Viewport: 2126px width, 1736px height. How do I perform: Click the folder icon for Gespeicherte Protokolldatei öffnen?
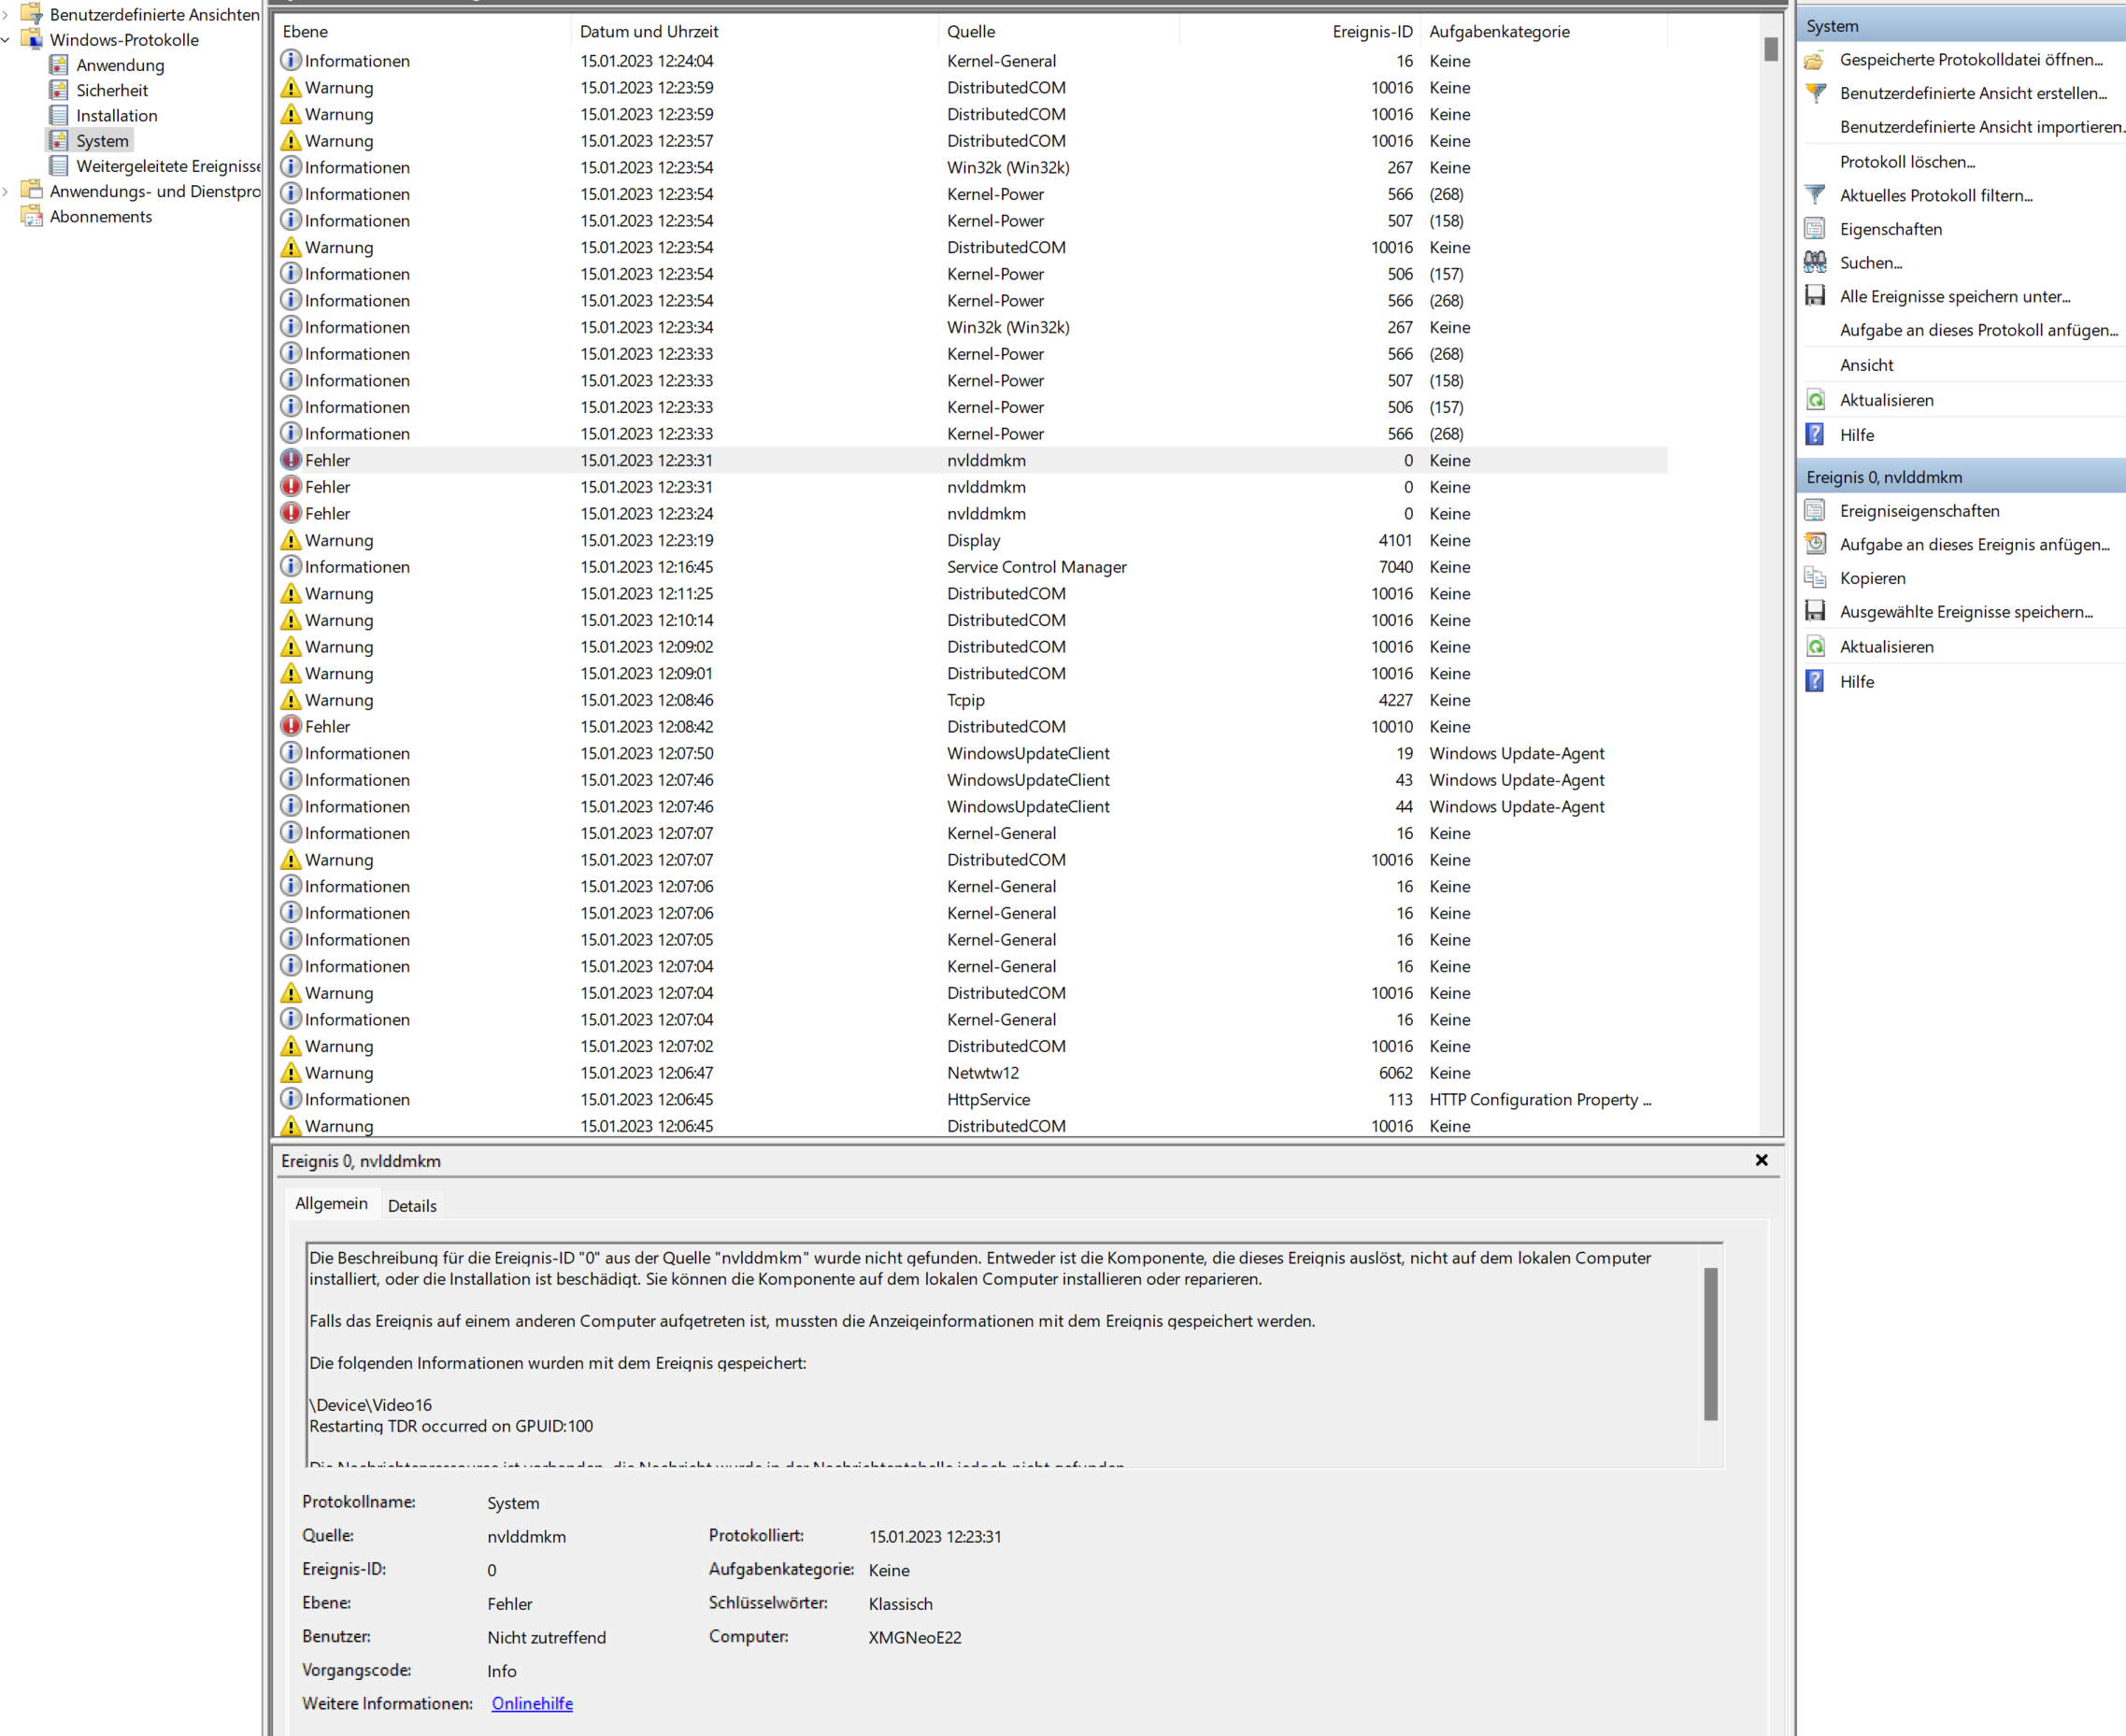tap(1815, 60)
